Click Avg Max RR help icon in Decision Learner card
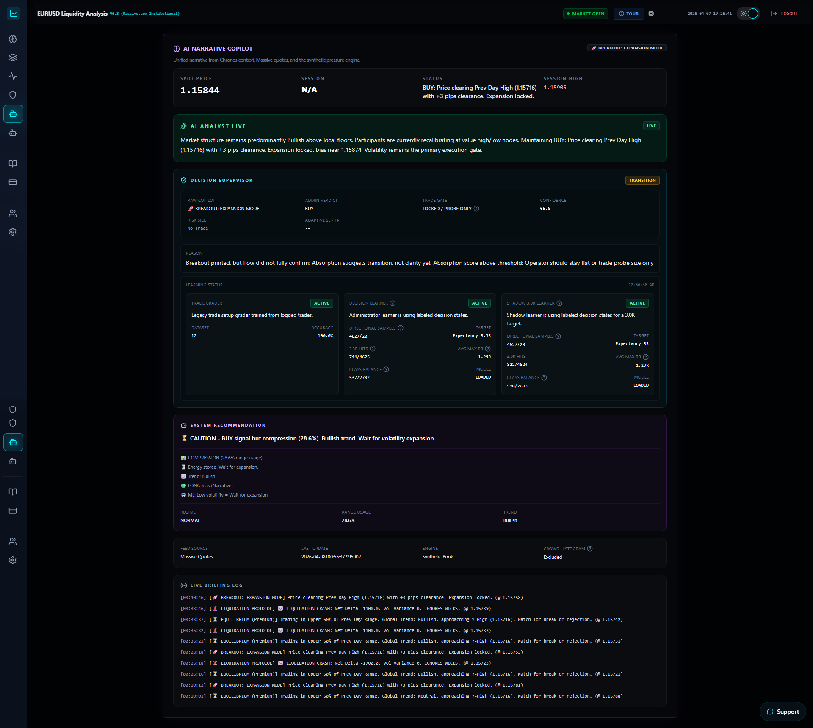813x728 pixels. pyautogui.click(x=488, y=349)
